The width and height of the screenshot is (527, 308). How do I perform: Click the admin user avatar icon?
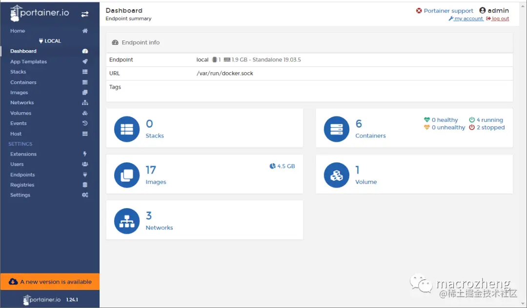[482, 10]
